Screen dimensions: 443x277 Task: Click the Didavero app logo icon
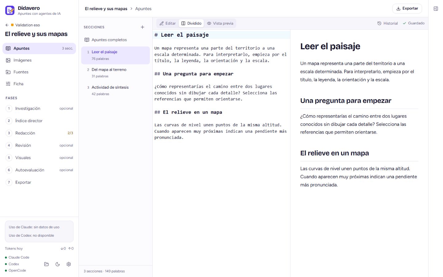[10, 10]
